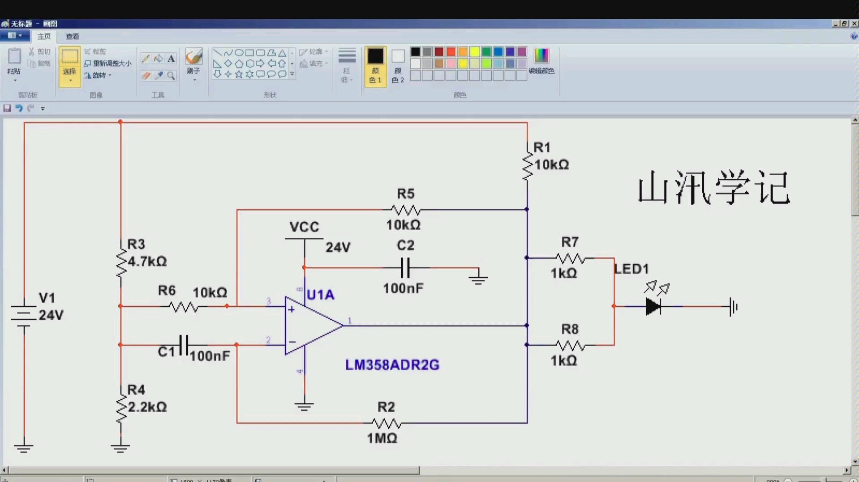Select the Text tool (A)
Viewport: 859px width, 482px height.
(x=171, y=59)
